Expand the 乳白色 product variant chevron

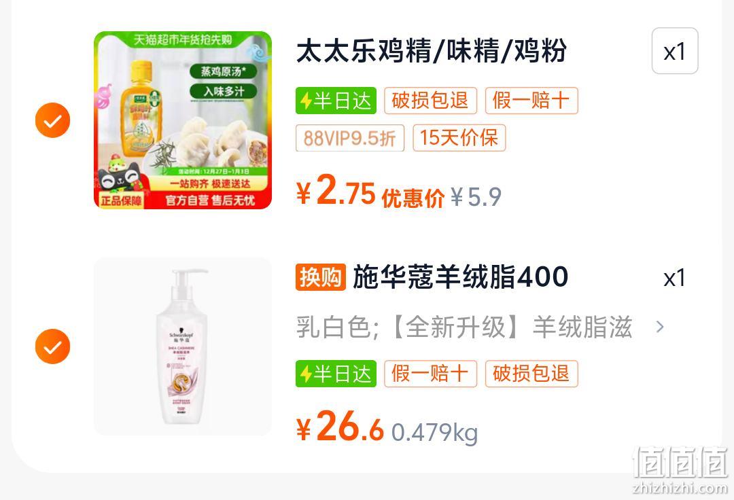659,327
